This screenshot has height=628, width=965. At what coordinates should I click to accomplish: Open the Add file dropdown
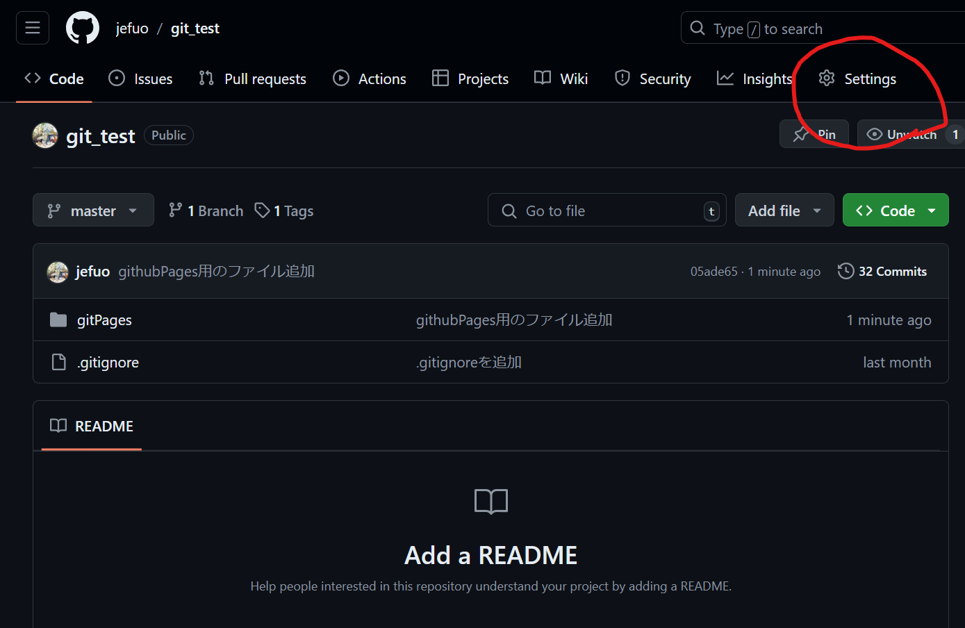point(784,210)
